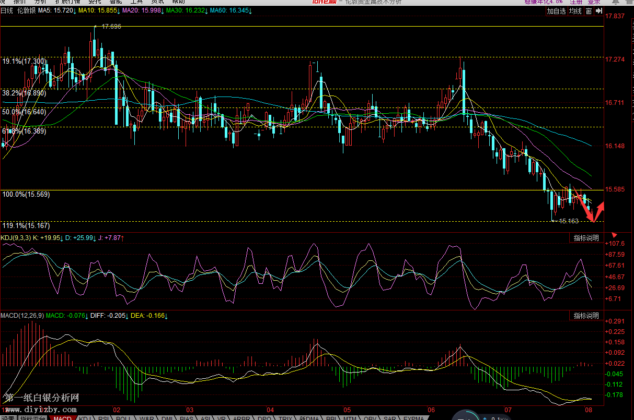The image size is (634, 420).
Task: Click the MACD(12,26,9) parameter label
Action: pyautogui.click(x=22, y=316)
